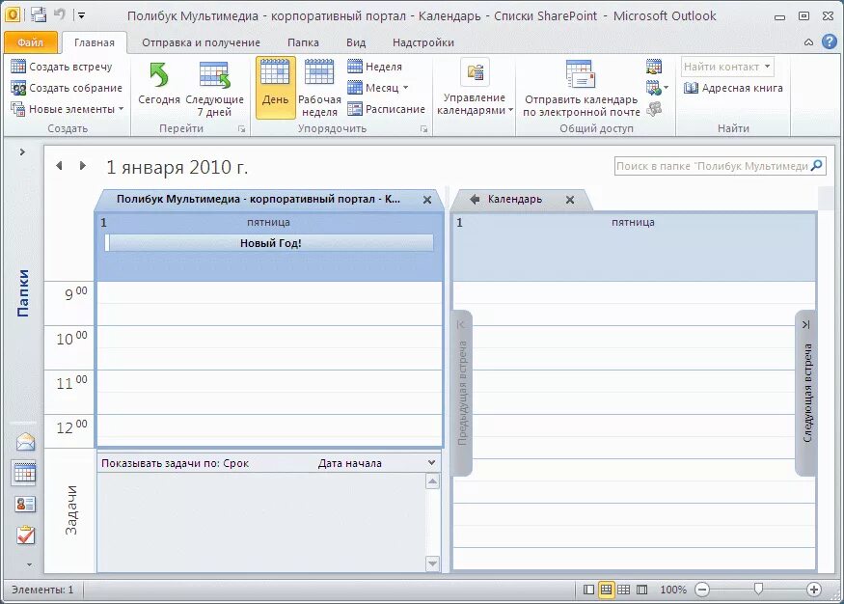Screen dimensions: 844x604
Task: Click Показывать задачи по: Срок header
Action: click(175, 463)
